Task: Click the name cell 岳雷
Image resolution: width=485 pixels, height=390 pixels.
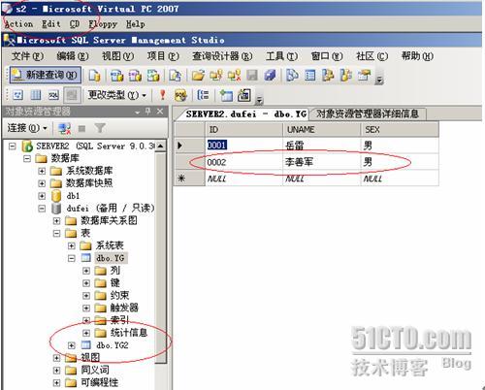Action: pyautogui.click(x=321, y=146)
